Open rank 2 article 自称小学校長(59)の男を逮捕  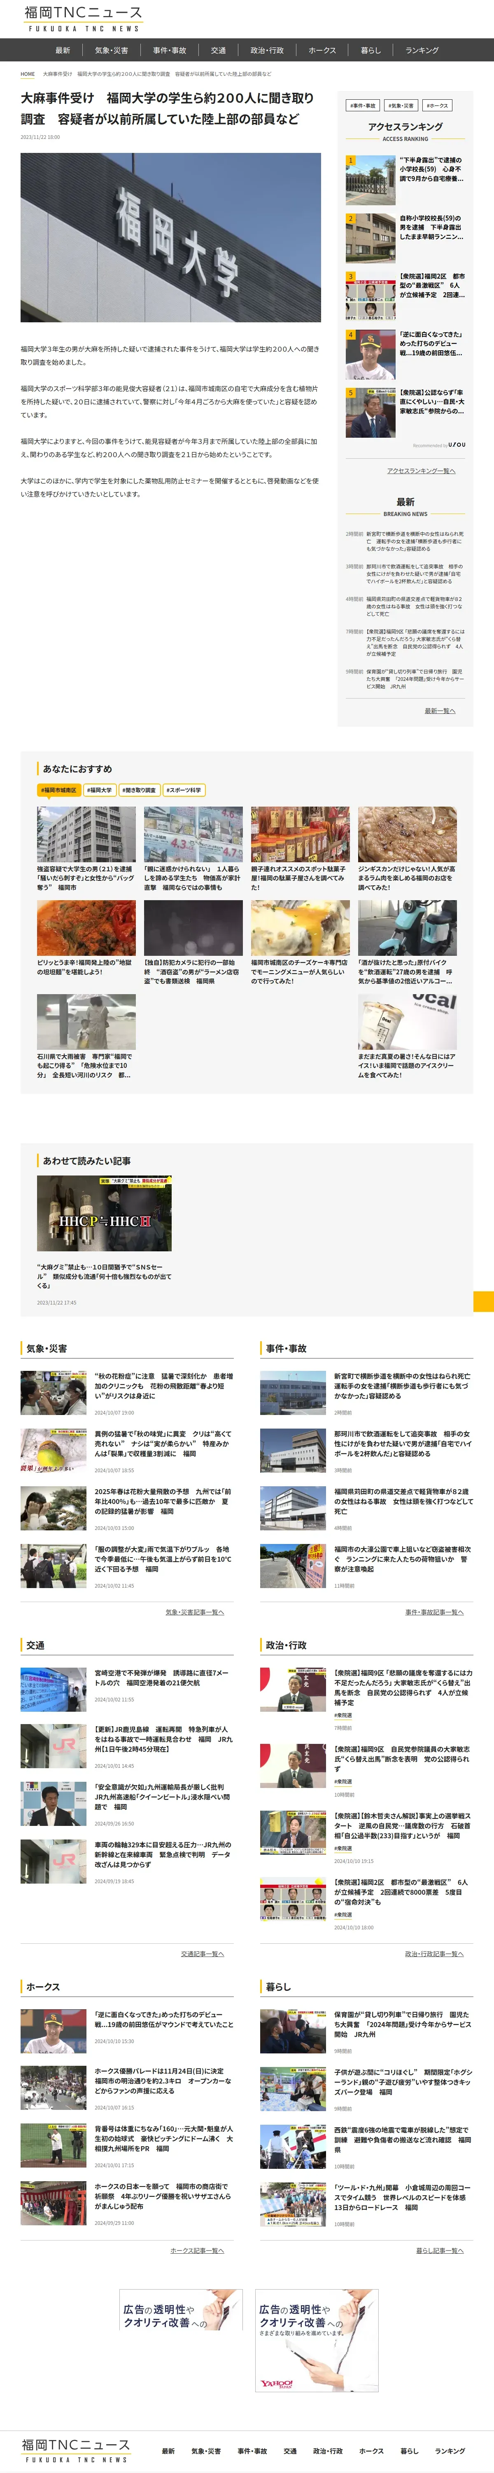coord(432,228)
